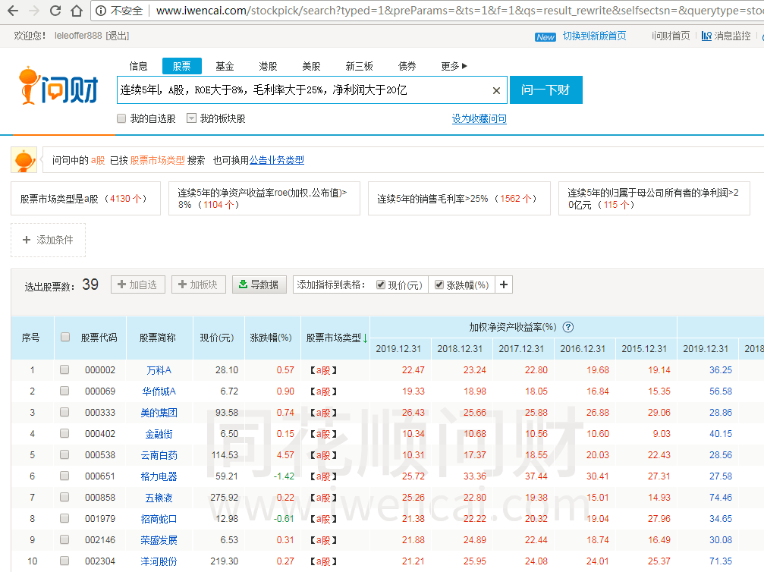The height and width of the screenshot is (572, 764).
Task: Click 添加条件 add condition button
Action: pyautogui.click(x=49, y=240)
